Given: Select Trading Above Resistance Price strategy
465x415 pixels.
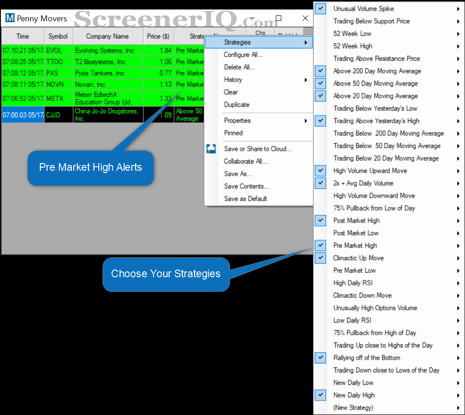Looking at the screenshot, I should coord(377,58).
